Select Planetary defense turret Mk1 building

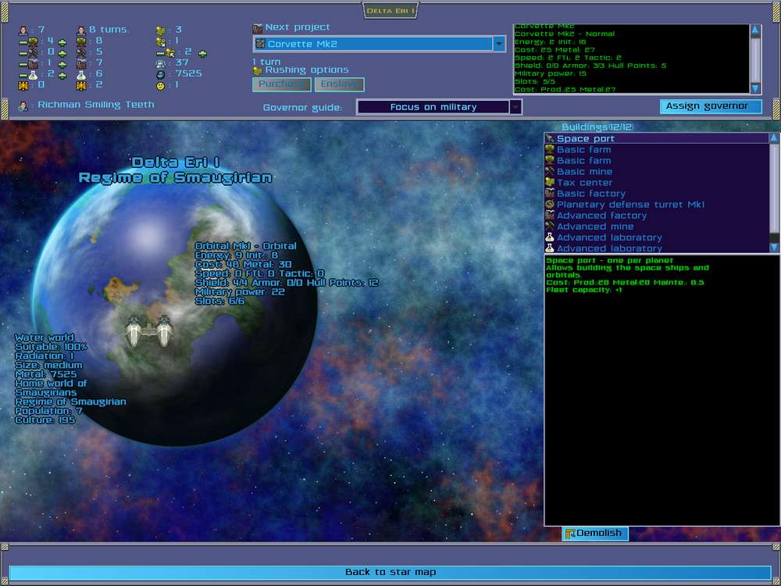[x=657, y=205]
